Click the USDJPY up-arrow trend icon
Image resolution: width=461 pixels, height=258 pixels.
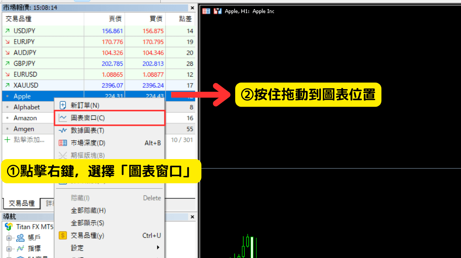[x=7, y=30]
